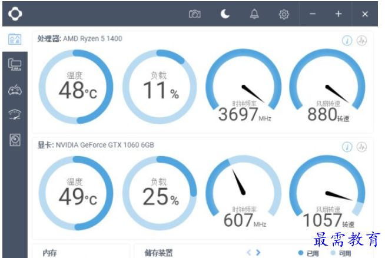
Task: Open the storage drive sidebar tab
Action: 15,140
